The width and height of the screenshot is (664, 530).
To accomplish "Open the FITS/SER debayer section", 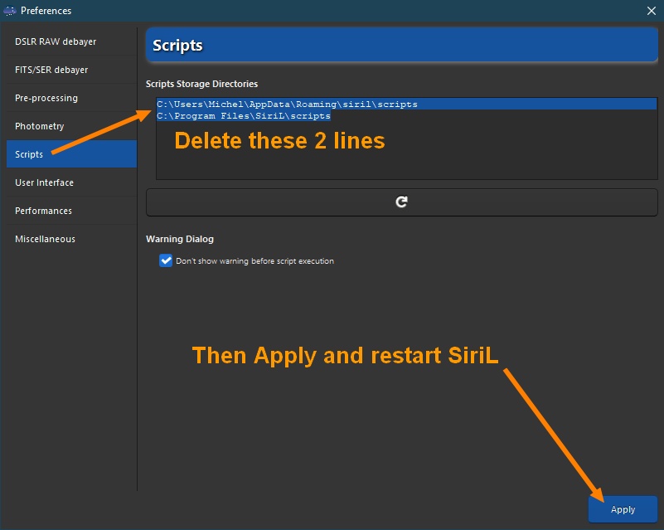I will pyautogui.click(x=71, y=70).
